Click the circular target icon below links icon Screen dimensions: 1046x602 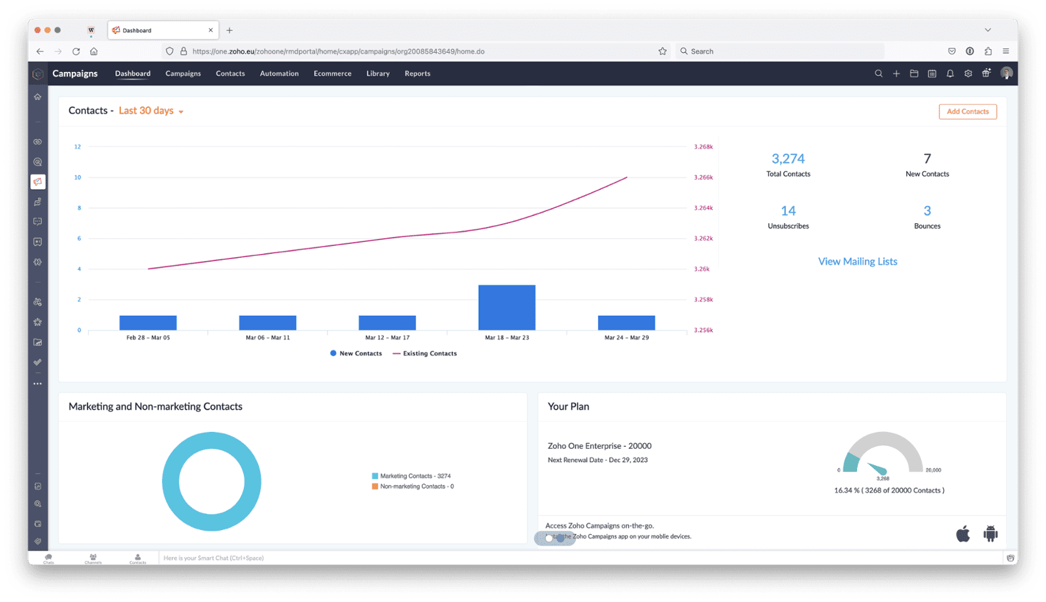(x=38, y=162)
